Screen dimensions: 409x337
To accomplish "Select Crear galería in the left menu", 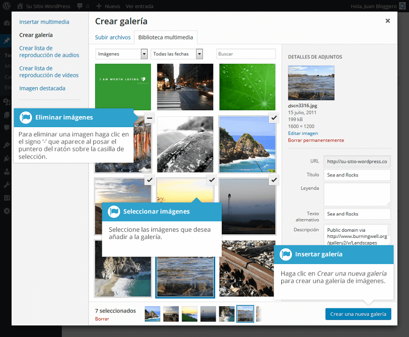I will [x=36, y=35].
